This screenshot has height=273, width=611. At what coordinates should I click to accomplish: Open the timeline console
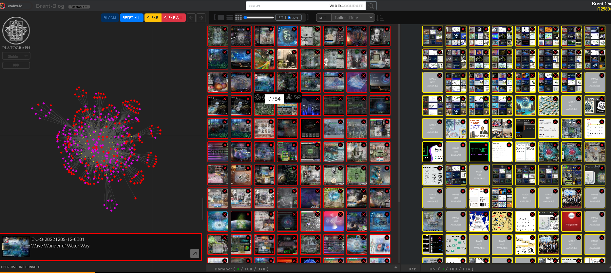click(x=21, y=267)
